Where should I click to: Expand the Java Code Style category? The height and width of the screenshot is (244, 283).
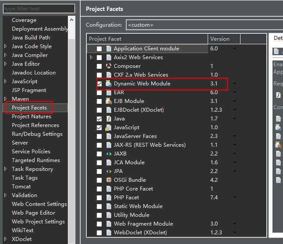click(x=5, y=46)
